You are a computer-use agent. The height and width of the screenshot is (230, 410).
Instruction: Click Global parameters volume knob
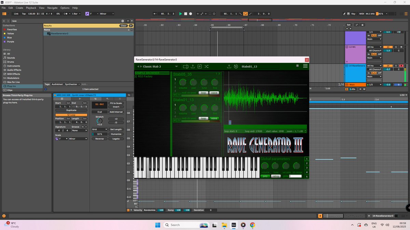pyautogui.click(x=265, y=166)
